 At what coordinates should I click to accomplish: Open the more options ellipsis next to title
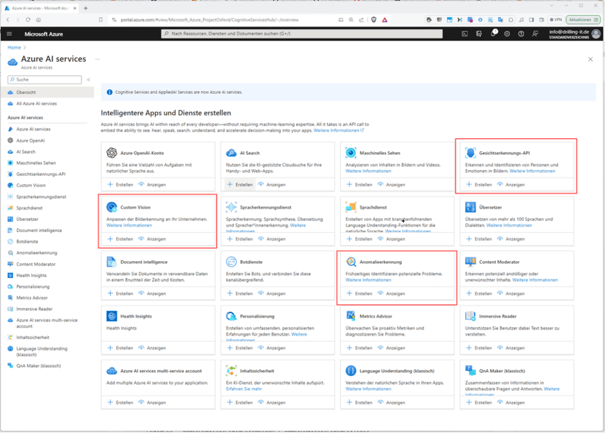(97, 59)
